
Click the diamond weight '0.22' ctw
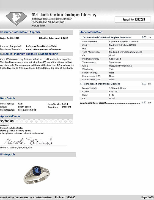click(144, 84)
